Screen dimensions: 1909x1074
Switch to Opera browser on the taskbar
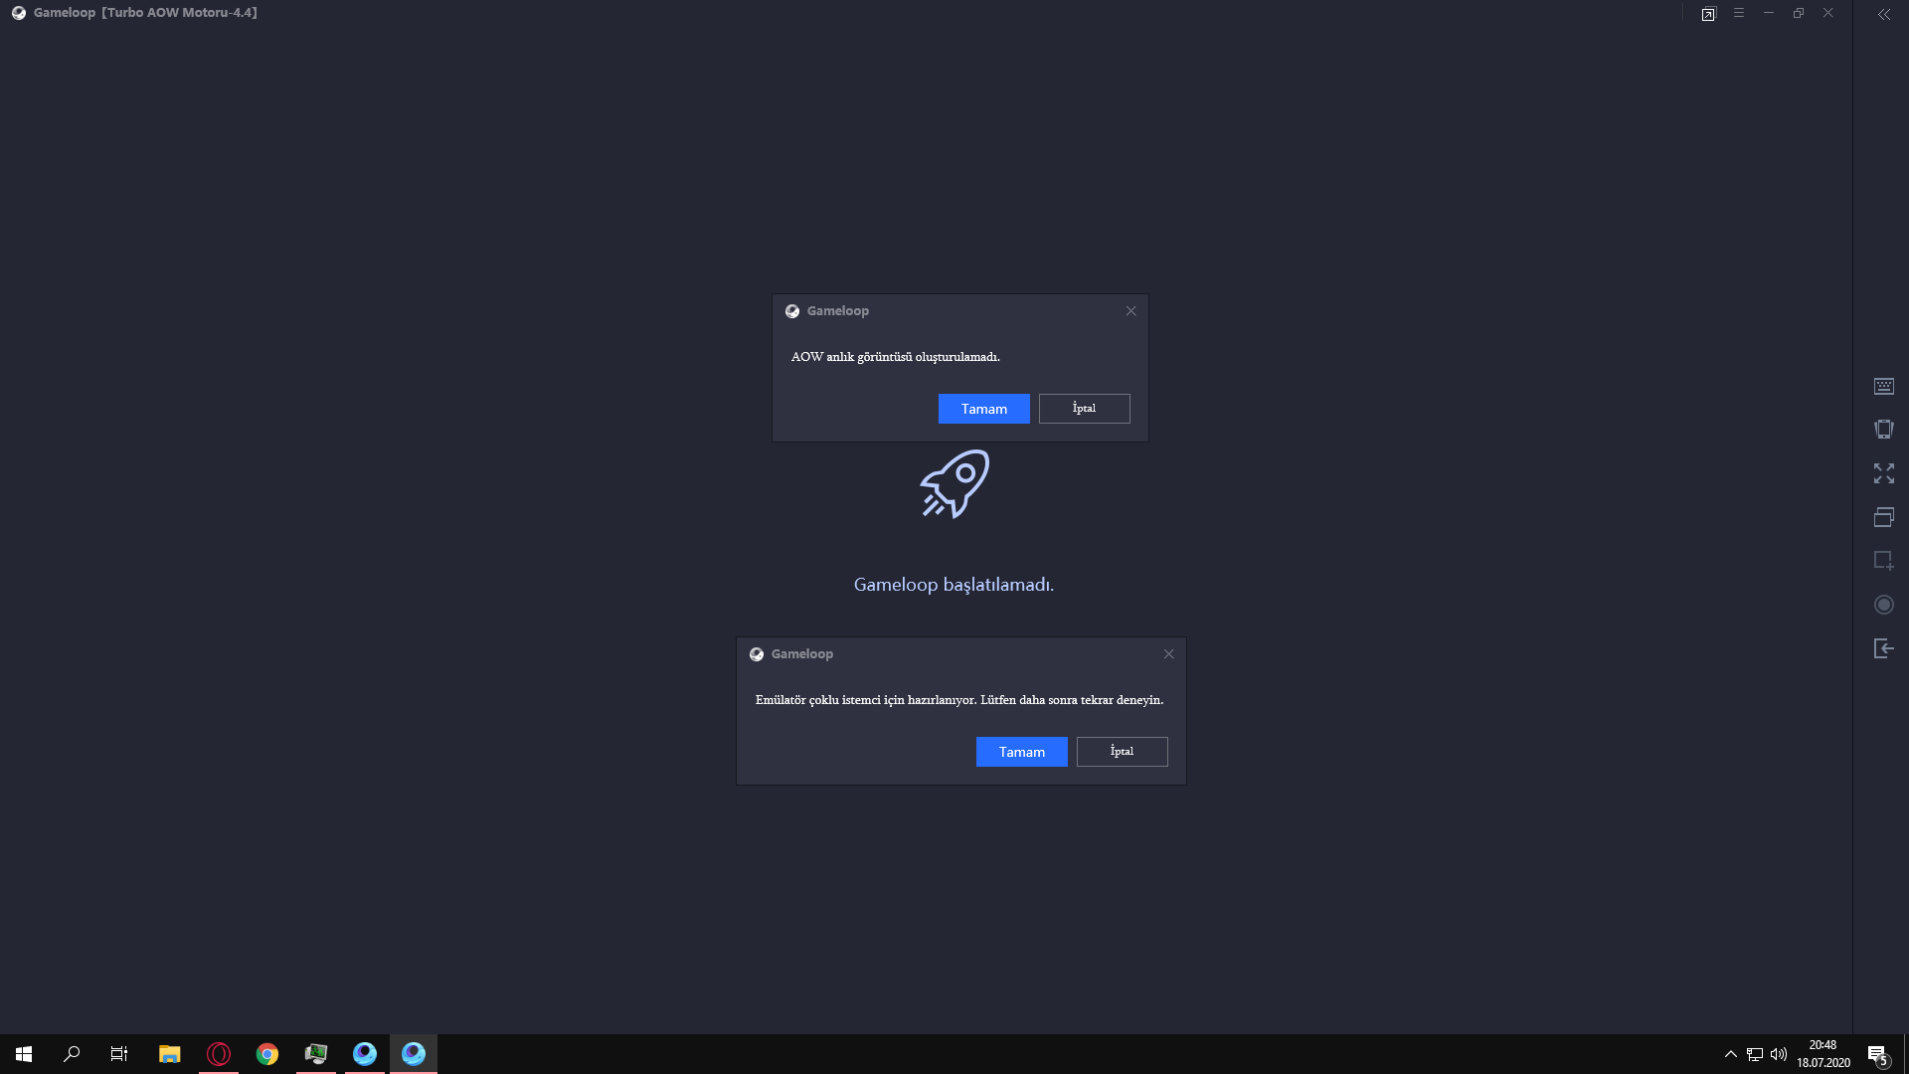(x=218, y=1054)
